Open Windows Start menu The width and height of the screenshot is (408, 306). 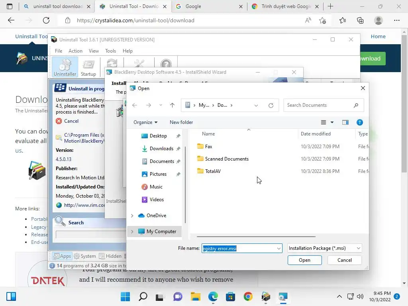click(x=125, y=296)
